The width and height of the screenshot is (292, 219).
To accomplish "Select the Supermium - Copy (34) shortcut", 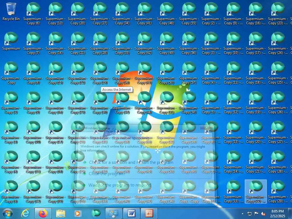I will [122, 13].
